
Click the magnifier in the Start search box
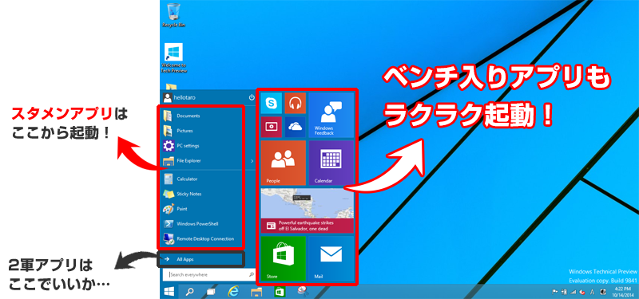pos(252,275)
